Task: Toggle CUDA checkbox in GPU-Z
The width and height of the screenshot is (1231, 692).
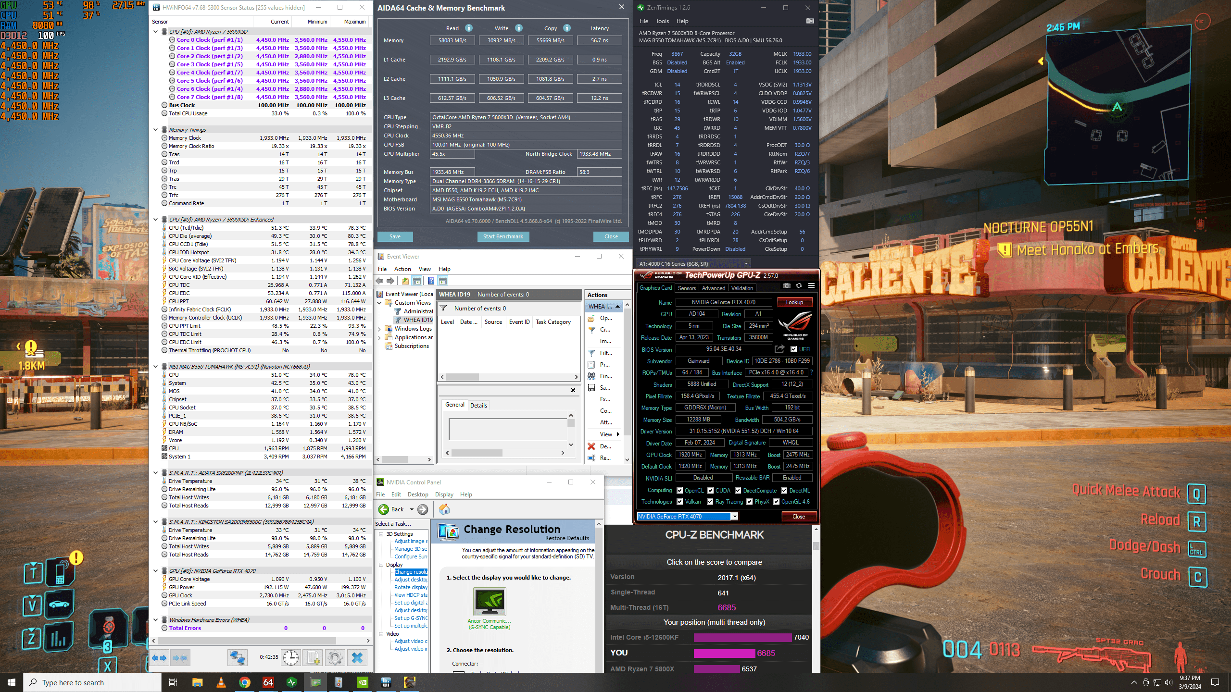Action: click(710, 491)
